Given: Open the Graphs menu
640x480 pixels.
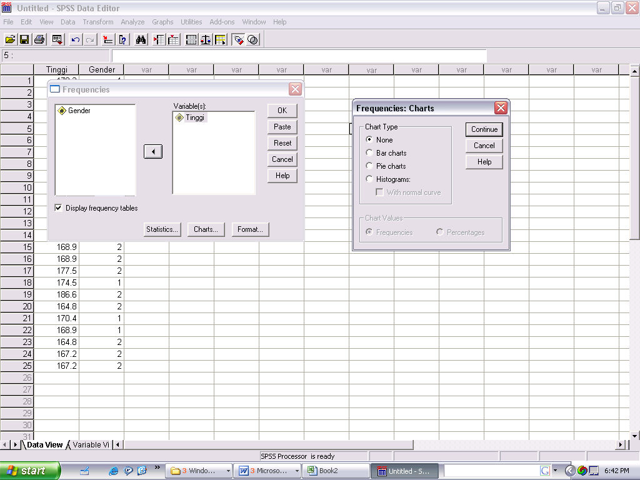Looking at the screenshot, I should 162,22.
